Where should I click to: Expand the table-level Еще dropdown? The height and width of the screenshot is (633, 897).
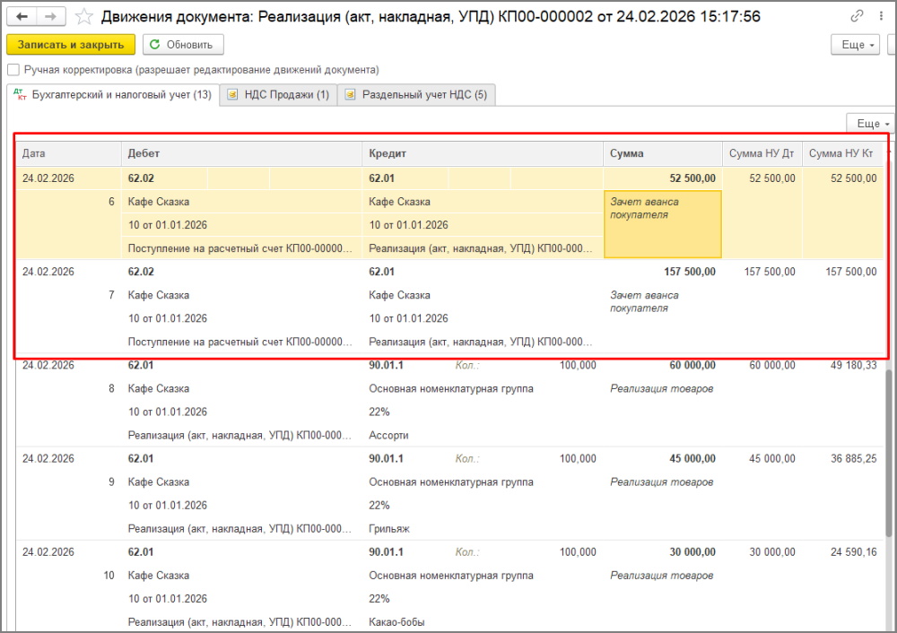tap(873, 124)
